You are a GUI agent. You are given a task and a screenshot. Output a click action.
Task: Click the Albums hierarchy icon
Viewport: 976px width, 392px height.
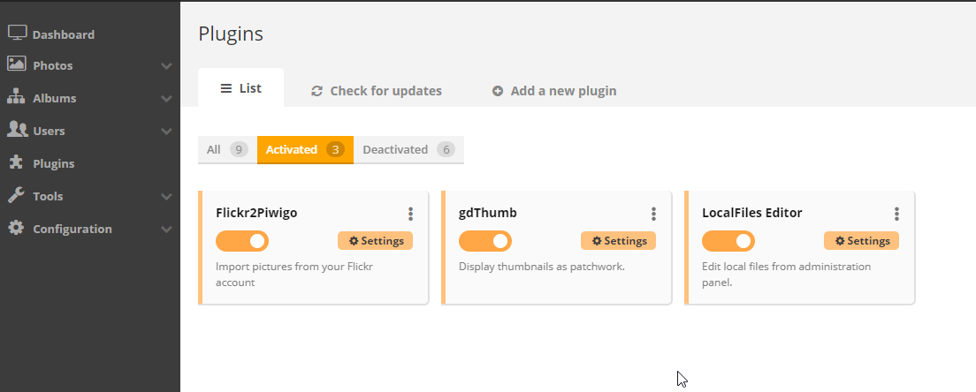click(x=16, y=97)
